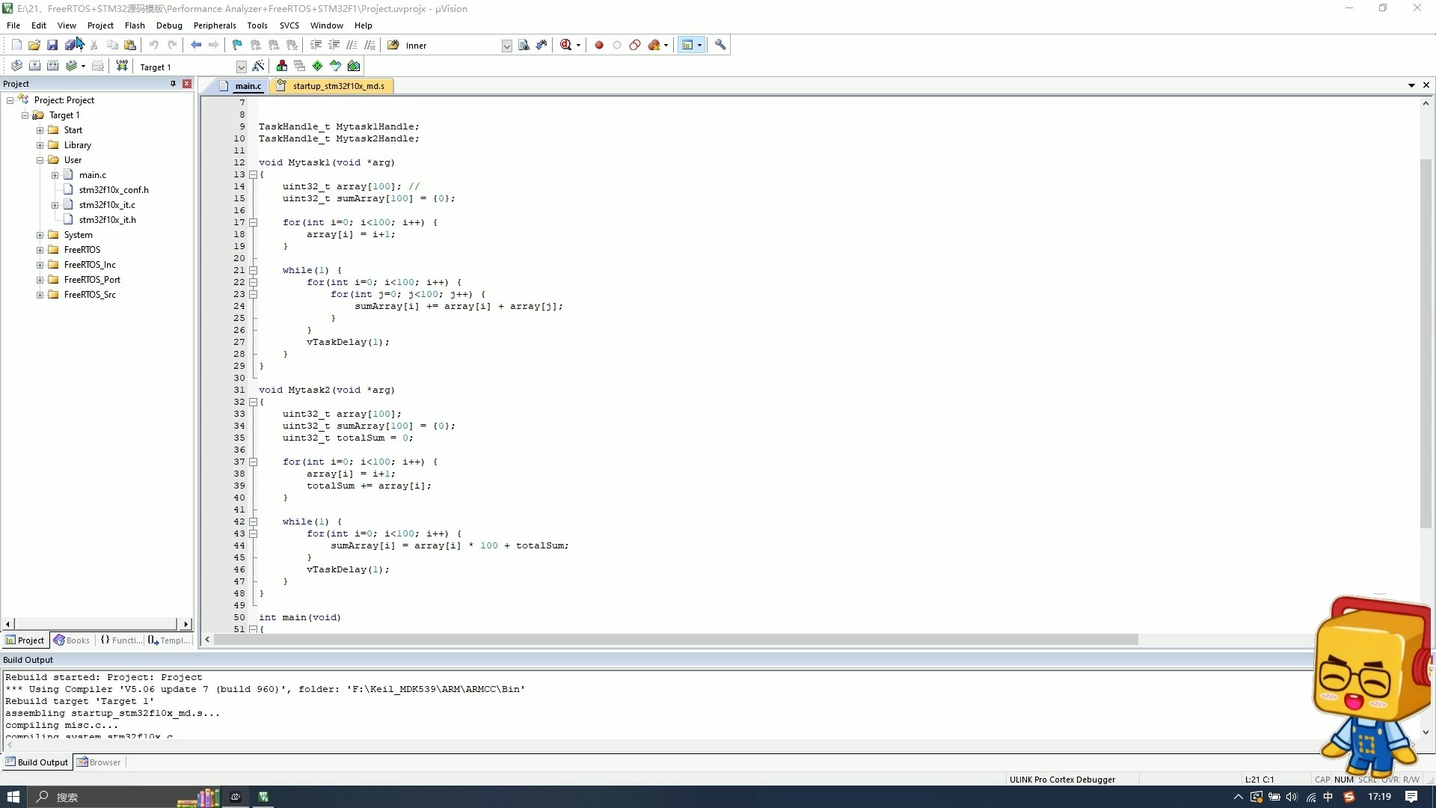Switch to the Books panel tab

(72, 640)
